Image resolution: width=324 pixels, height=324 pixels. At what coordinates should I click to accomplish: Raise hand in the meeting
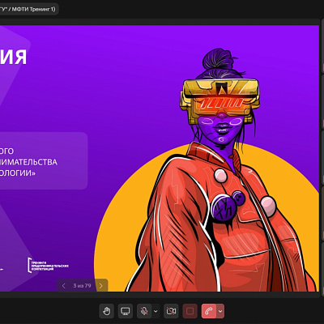pyautogui.click(x=107, y=311)
